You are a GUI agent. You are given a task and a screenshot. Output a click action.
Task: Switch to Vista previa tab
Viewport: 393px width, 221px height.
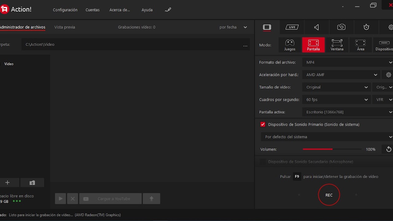coord(64,27)
